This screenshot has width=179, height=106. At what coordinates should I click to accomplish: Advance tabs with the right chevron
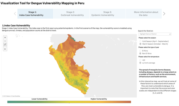point(164,14)
